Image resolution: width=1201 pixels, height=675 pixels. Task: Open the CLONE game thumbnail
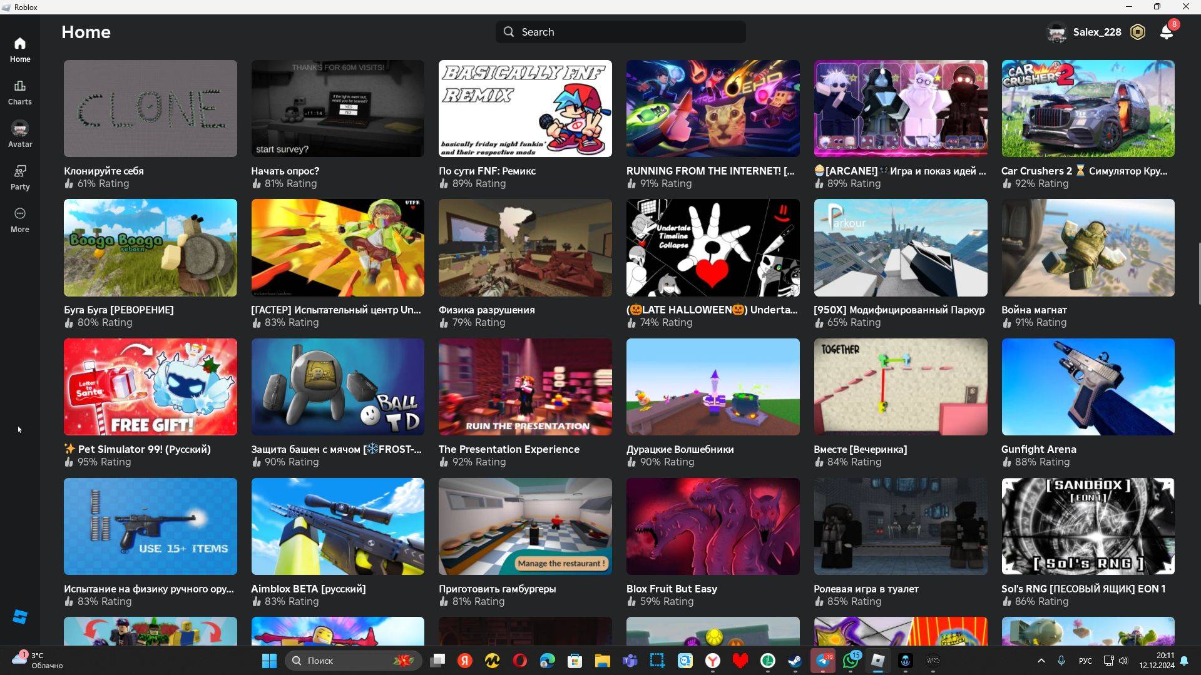(x=150, y=109)
